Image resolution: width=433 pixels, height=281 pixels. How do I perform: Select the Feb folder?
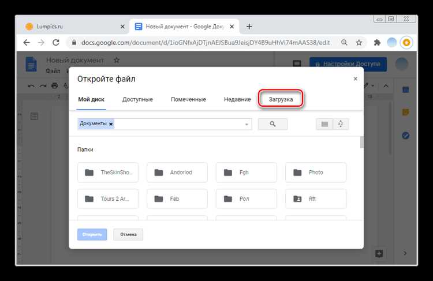177,198
